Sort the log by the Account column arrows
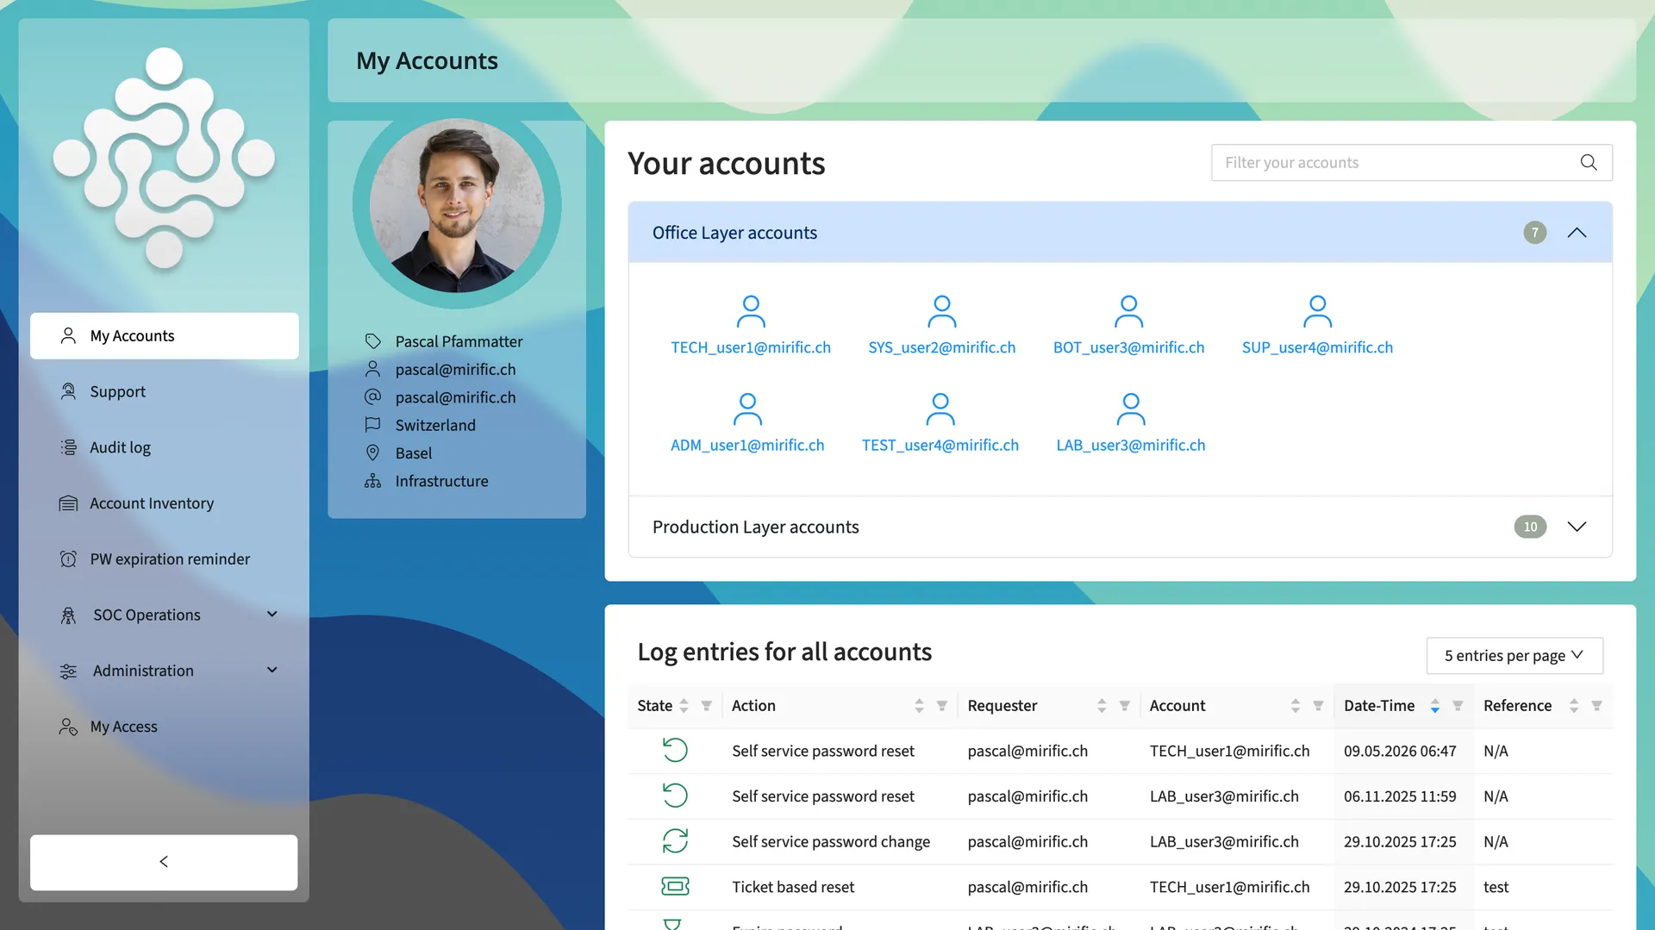 (1295, 706)
